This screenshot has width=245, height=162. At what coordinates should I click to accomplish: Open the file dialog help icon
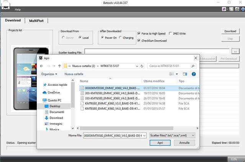pos(194,74)
